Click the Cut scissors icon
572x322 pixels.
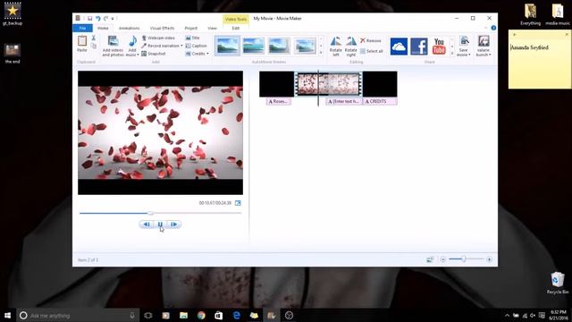[94, 38]
